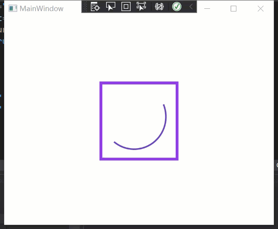Enable Track Focused Element tool
278x229 pixels.
pyautogui.click(x=141, y=7)
